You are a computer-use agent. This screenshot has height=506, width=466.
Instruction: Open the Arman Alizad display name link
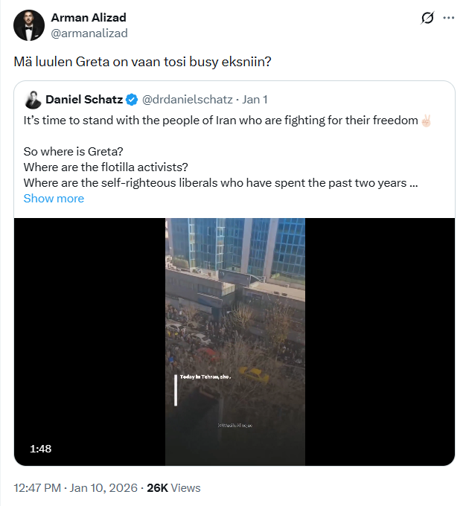pos(88,18)
